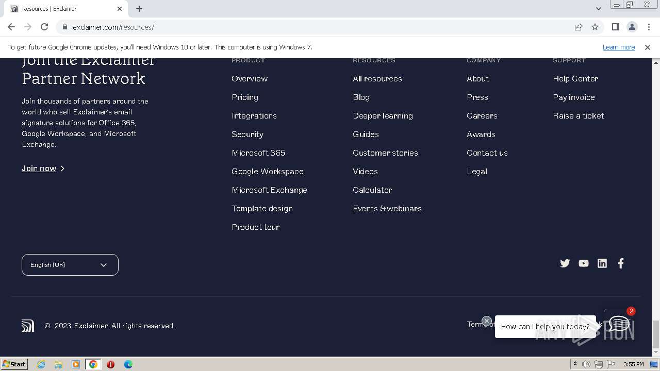Open Chrome three-dot menu
Image resolution: width=660 pixels, height=371 pixels.
pyautogui.click(x=648, y=27)
